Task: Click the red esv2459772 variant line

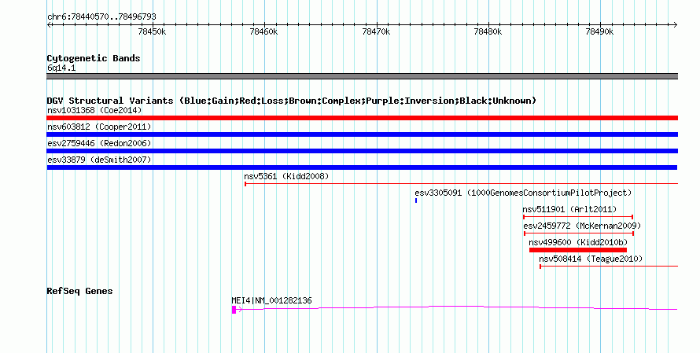Action: pyautogui.click(x=579, y=233)
